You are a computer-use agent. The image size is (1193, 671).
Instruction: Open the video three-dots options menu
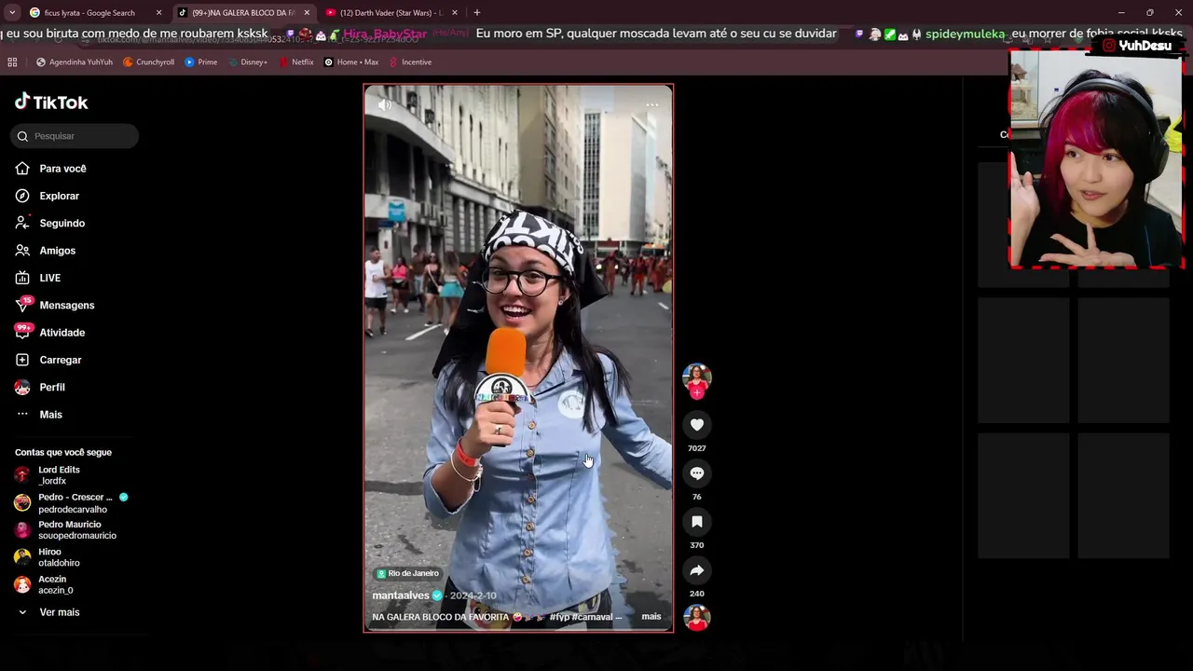tap(652, 104)
